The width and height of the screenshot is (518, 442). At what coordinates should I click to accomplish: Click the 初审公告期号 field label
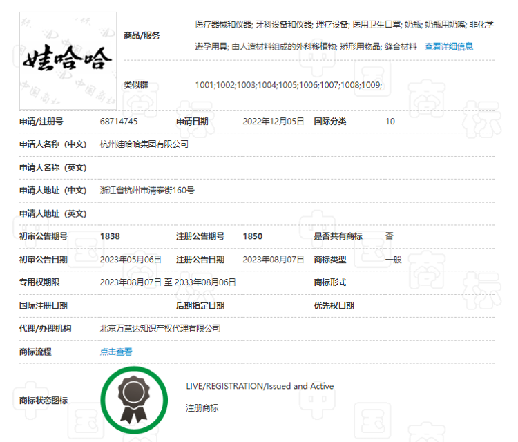44,236
